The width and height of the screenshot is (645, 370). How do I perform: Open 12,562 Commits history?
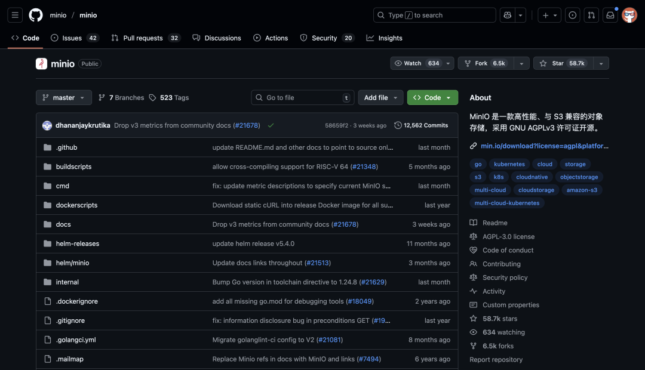click(x=421, y=125)
